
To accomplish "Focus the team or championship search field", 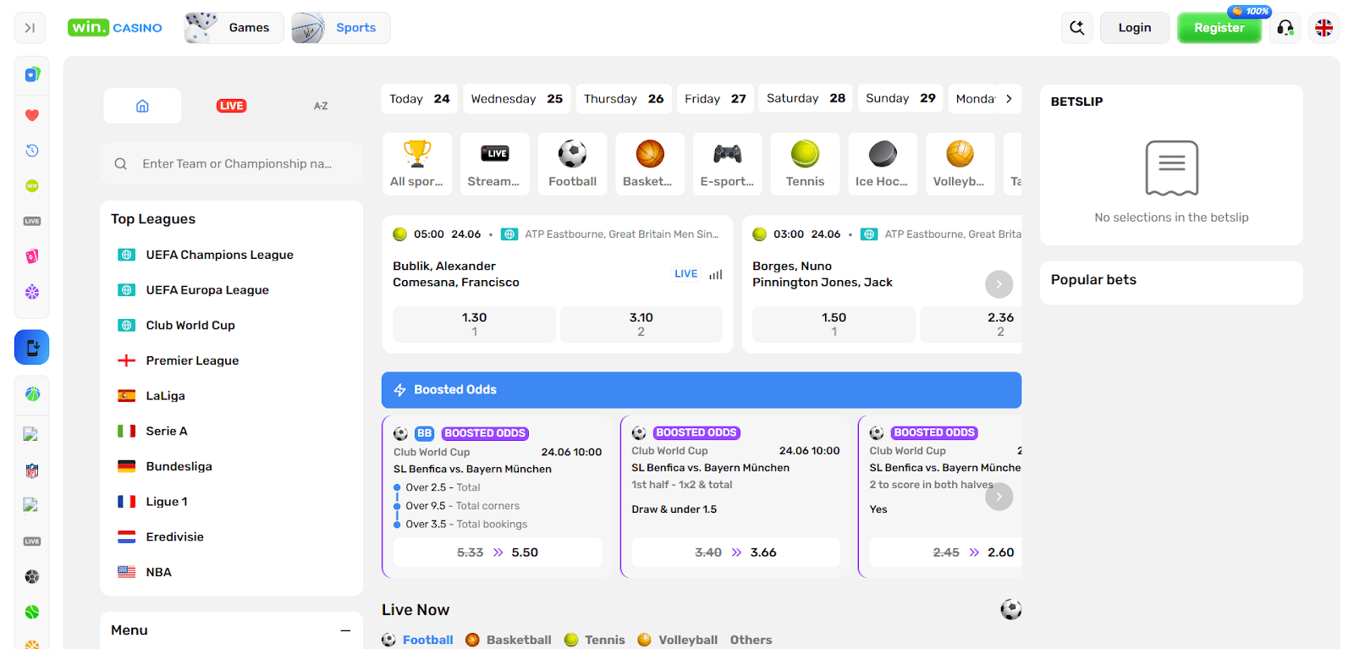I will click(x=232, y=164).
